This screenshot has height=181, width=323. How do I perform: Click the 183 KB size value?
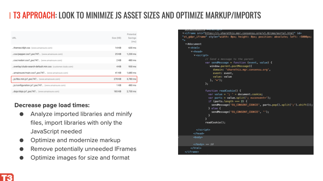[x=118, y=91]
